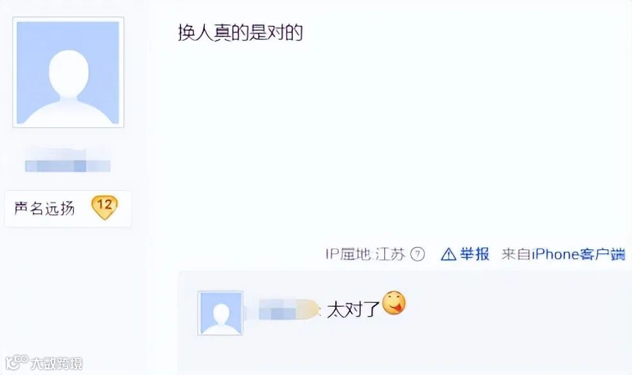Image resolution: width=632 pixels, height=375 pixels.
Task: Click the 江苏 location text
Action: tap(390, 254)
